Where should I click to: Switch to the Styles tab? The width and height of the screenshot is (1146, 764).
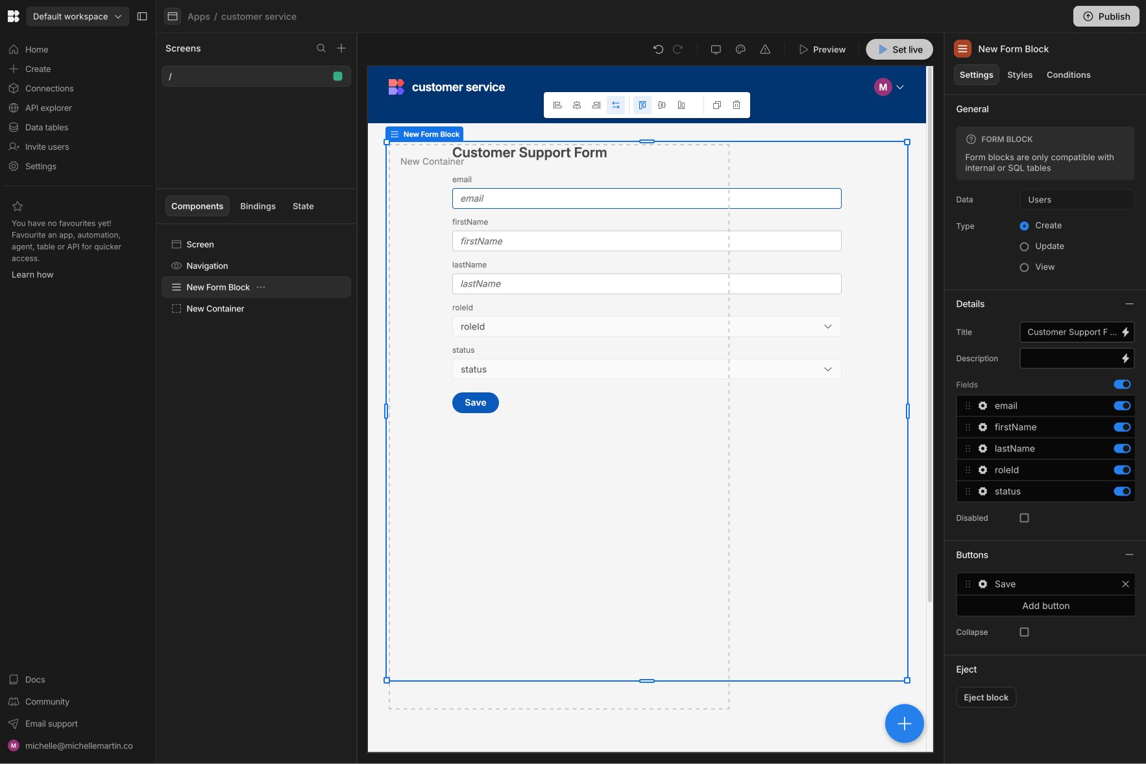click(x=1019, y=75)
